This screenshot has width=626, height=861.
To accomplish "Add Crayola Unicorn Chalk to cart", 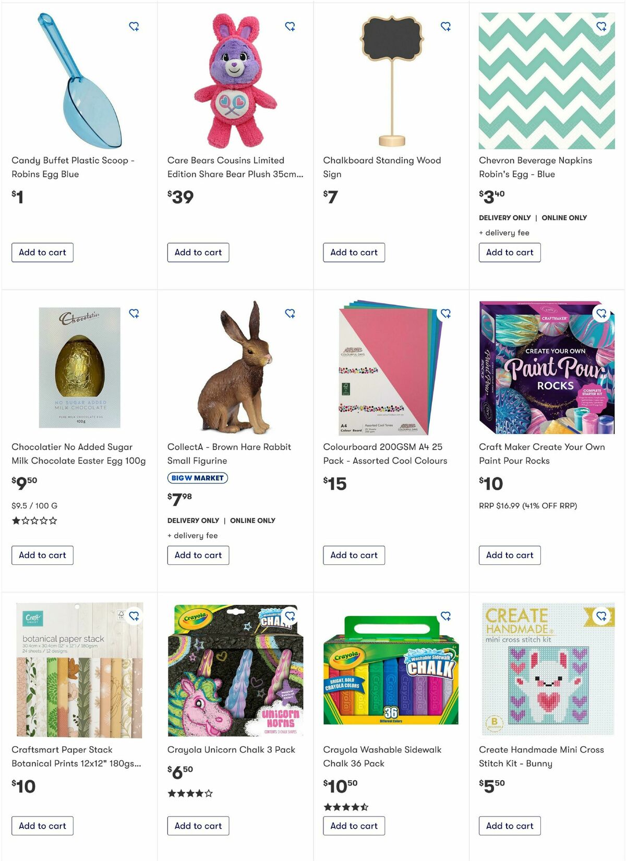I will click(198, 826).
